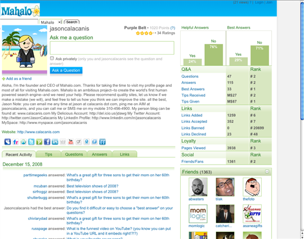304x239 pixels.
Task: Open the StumbleUpon profile icon
Action: 24,142
